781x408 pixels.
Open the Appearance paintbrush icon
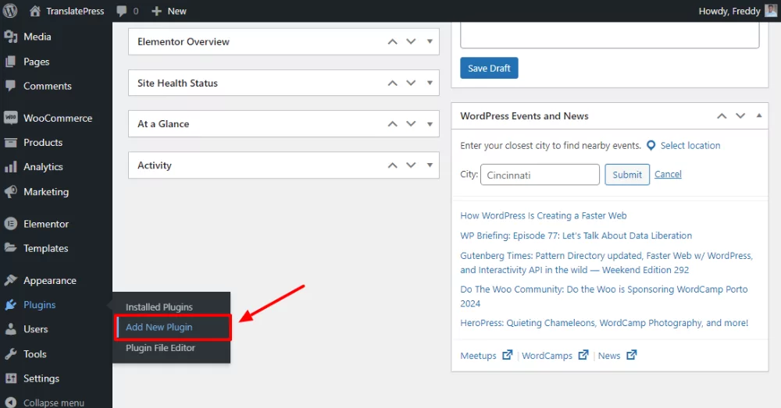tap(10, 280)
